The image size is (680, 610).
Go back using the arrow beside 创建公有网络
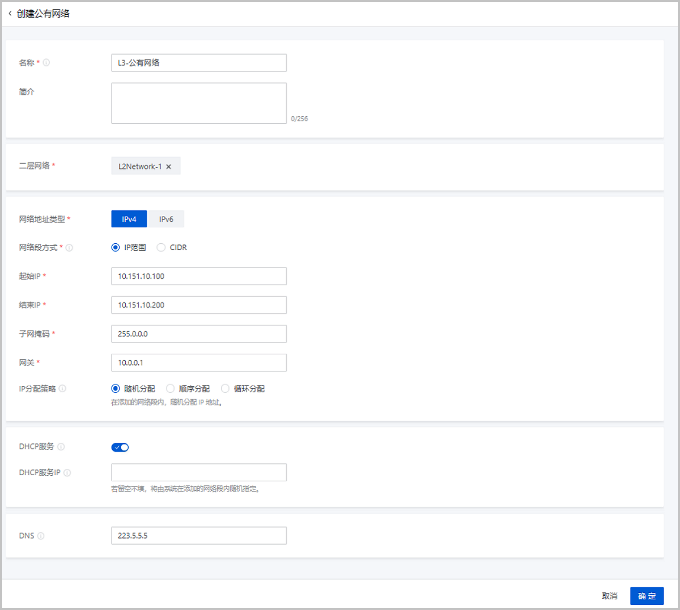(10, 13)
